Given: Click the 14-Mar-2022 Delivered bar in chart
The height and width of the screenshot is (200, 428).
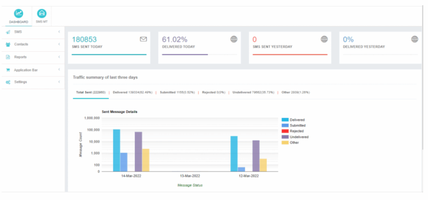Looking at the screenshot, I should (x=117, y=150).
